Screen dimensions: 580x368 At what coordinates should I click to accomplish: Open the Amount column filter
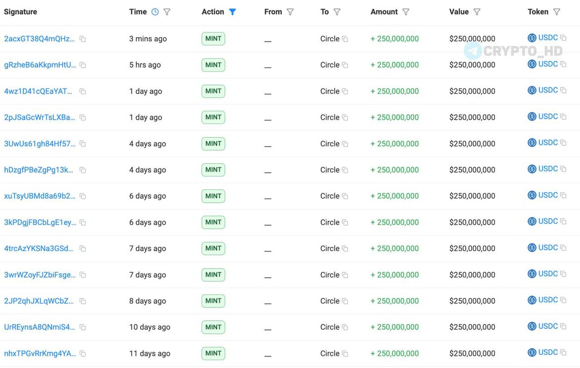coord(406,12)
